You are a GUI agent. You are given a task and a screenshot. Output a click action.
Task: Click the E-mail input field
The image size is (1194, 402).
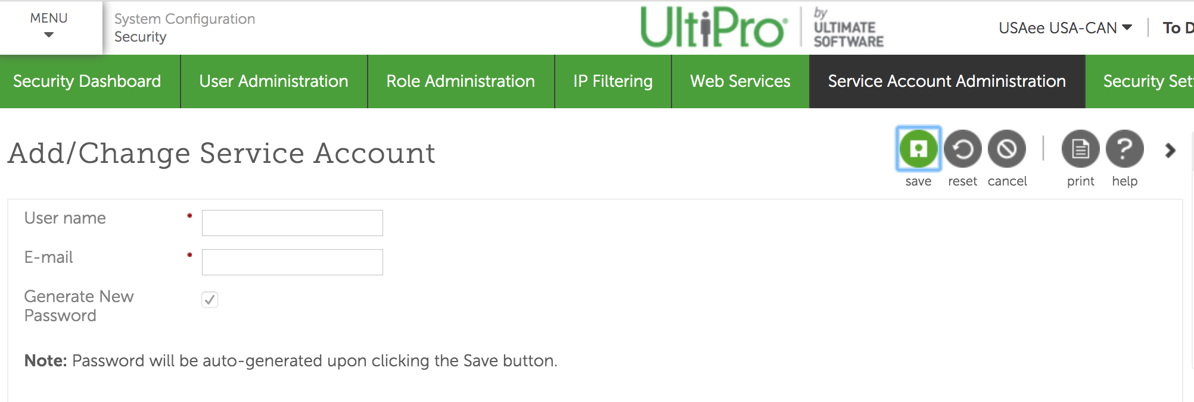292,262
